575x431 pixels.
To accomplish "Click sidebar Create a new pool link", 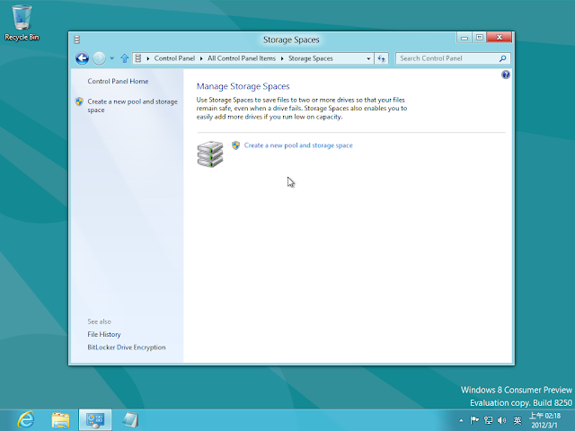I will click(132, 106).
